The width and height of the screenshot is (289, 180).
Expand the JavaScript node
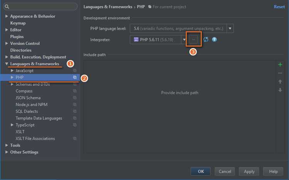[x=12, y=70]
